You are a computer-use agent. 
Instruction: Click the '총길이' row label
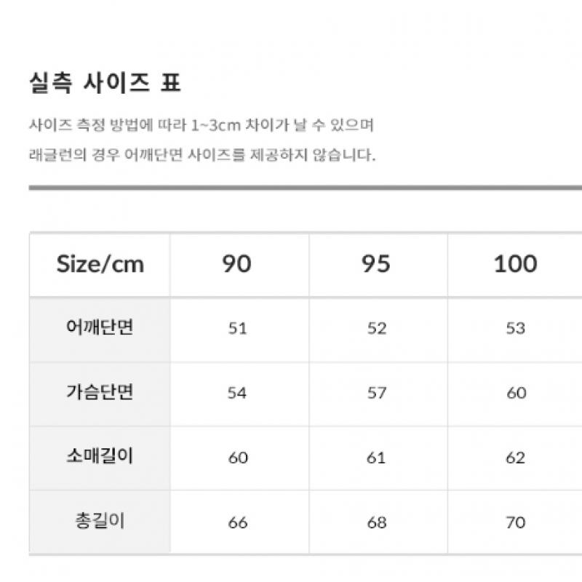point(100,522)
